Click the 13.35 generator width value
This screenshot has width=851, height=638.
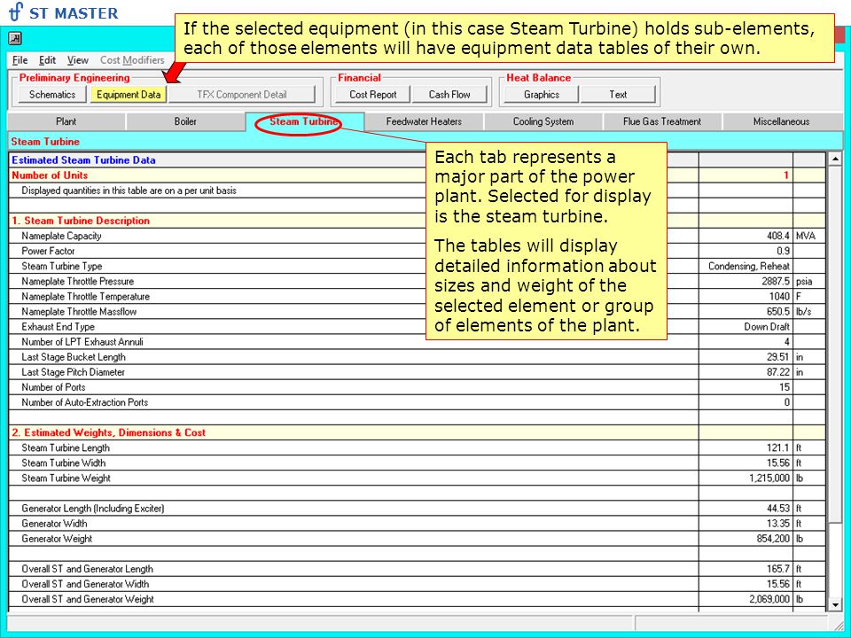pos(777,524)
